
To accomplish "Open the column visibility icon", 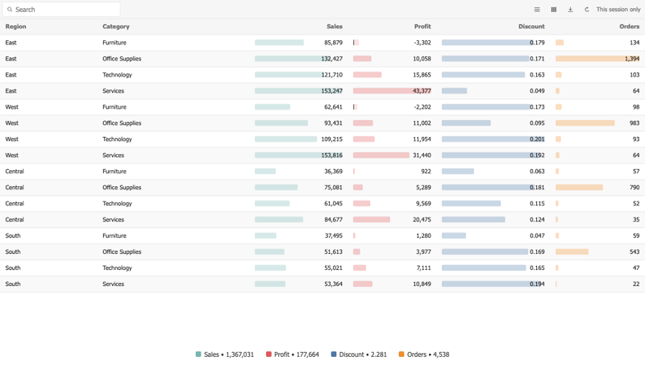I will (x=554, y=10).
